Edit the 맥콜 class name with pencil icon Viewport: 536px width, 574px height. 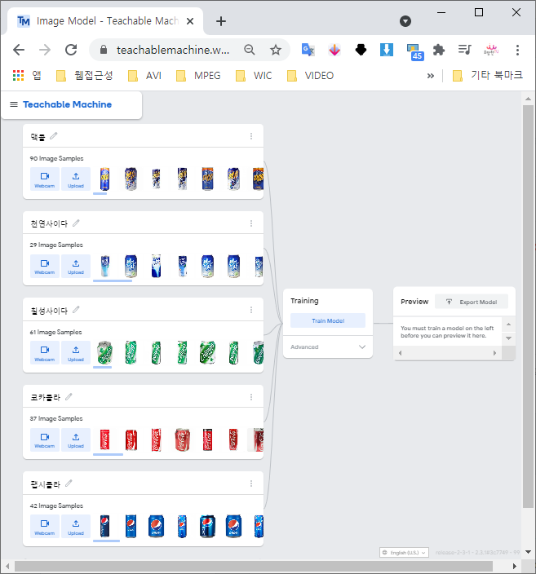[54, 136]
